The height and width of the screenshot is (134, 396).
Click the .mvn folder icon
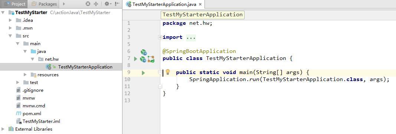pos(19,28)
